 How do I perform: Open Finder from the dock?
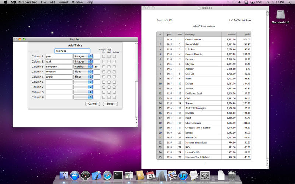[x=64, y=176]
